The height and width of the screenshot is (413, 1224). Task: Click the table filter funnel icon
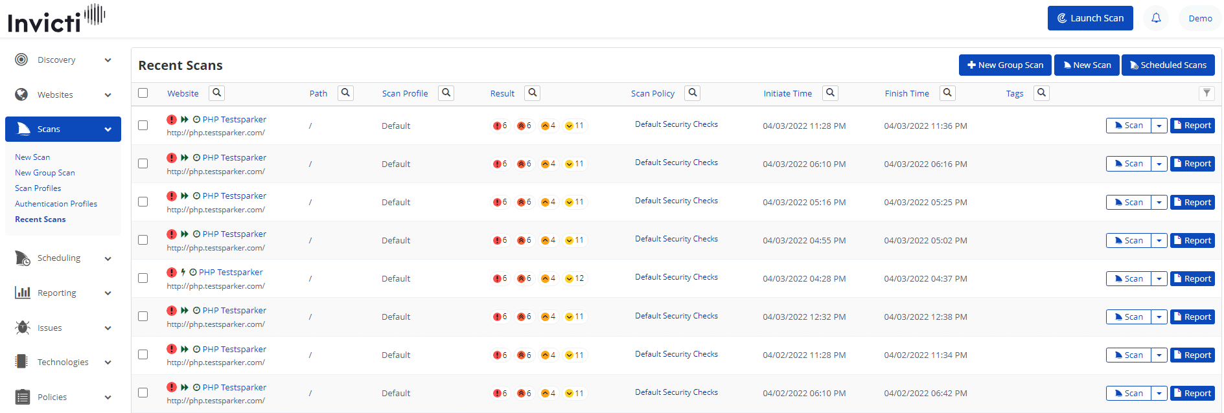coord(1207,93)
